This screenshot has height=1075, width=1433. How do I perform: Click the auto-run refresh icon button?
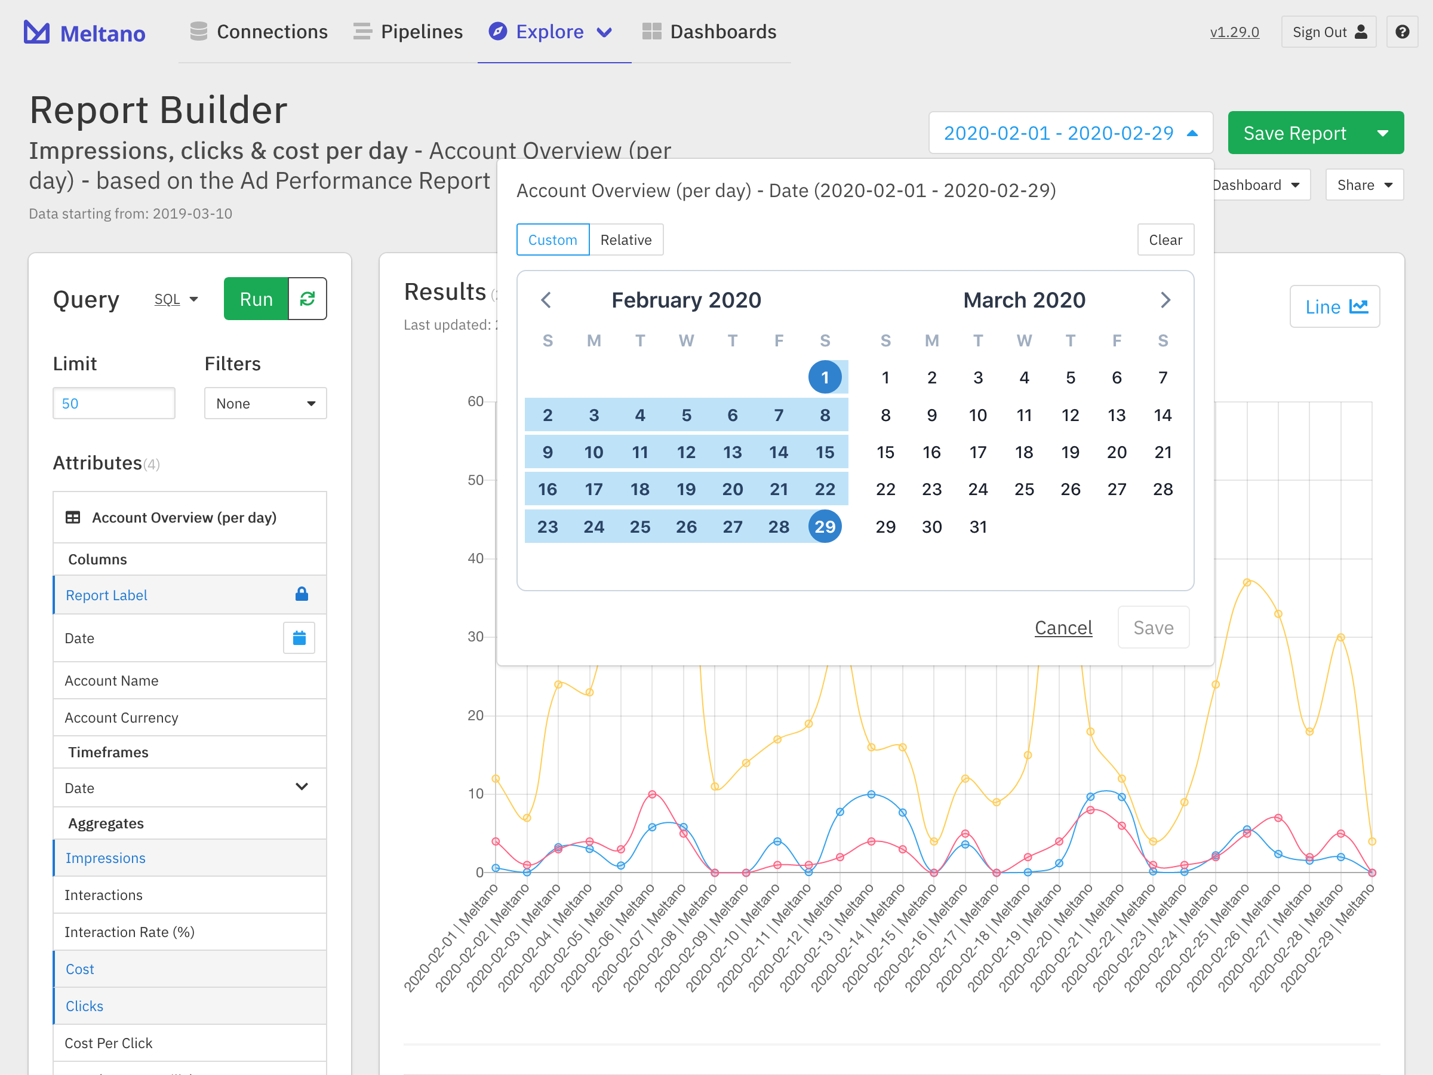[307, 299]
